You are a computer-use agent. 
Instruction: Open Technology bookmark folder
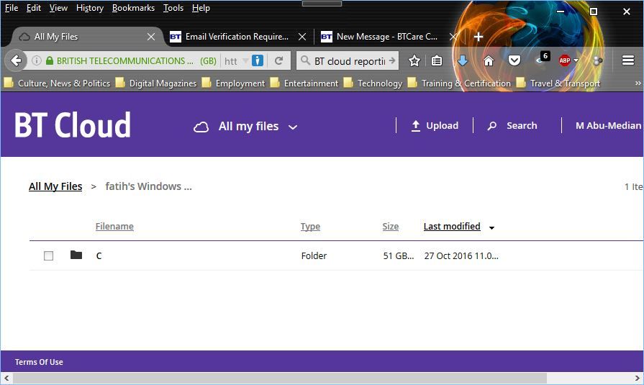click(373, 83)
